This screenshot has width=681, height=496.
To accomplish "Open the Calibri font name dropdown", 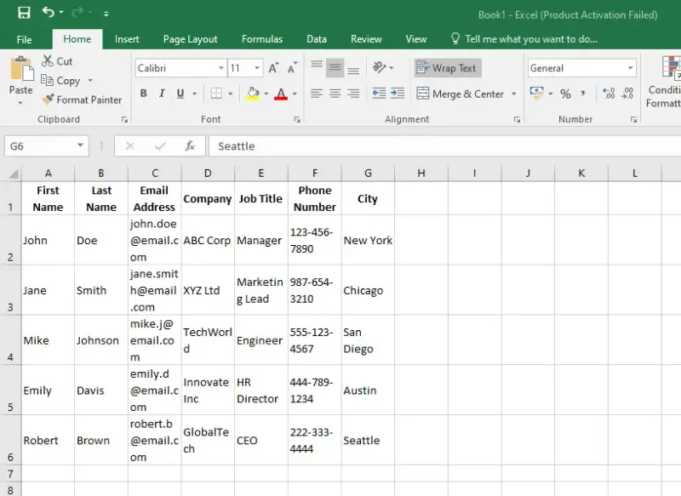I will point(220,68).
